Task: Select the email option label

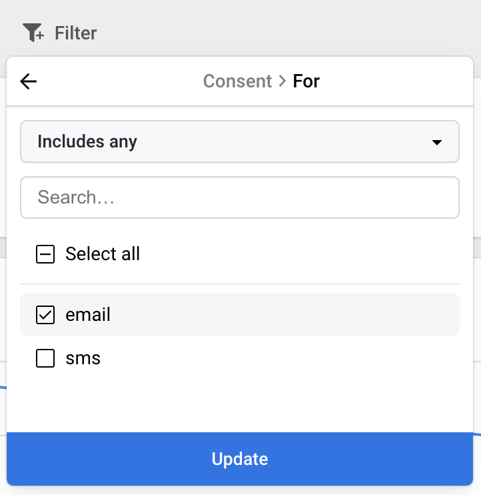Action: (88, 315)
